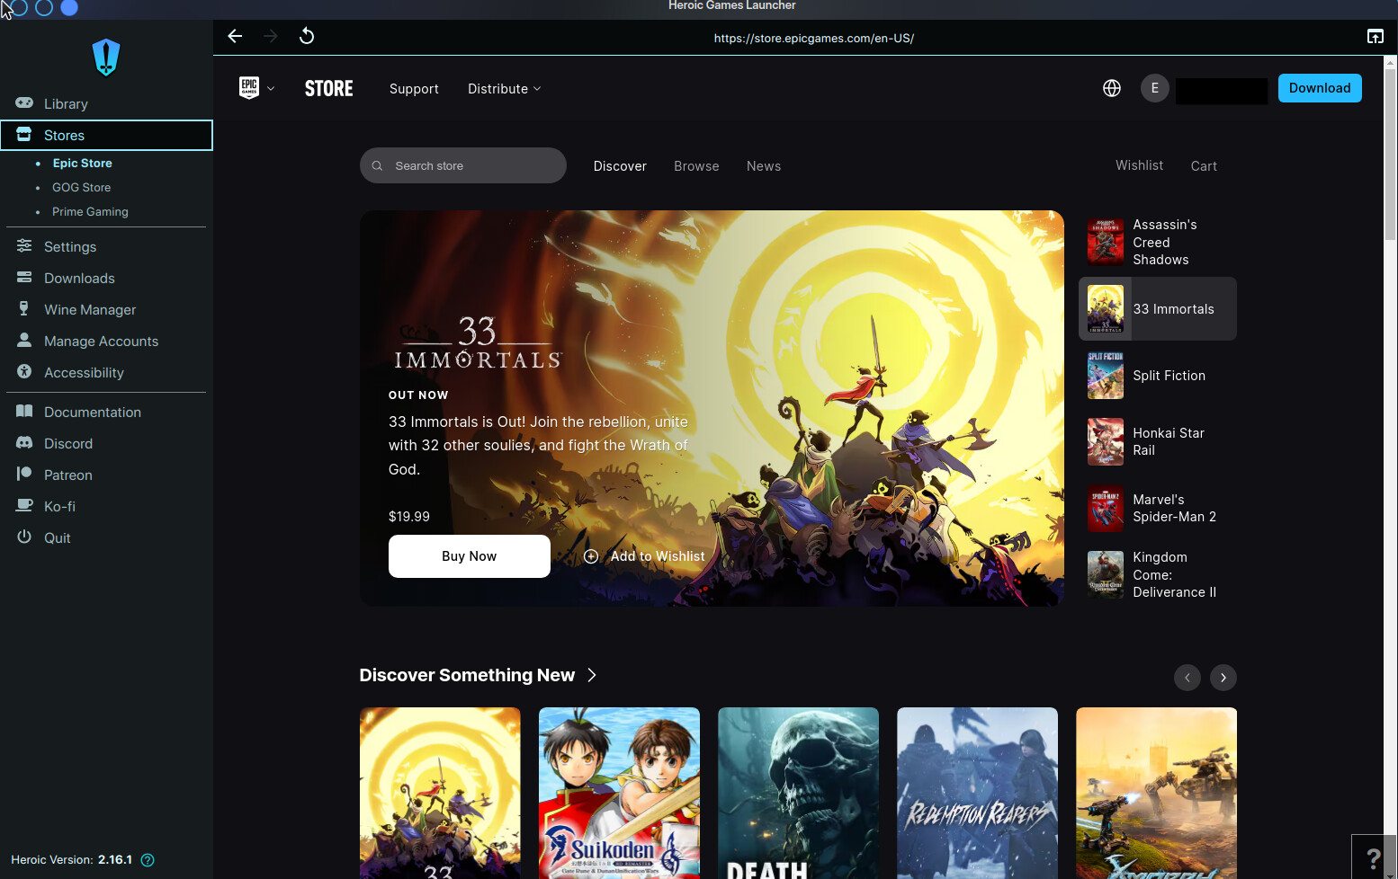Open GOG Store from sidebar
This screenshot has width=1398, height=879.
tap(81, 187)
